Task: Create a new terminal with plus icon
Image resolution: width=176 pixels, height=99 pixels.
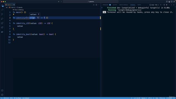Action: click(x=161, y=5)
